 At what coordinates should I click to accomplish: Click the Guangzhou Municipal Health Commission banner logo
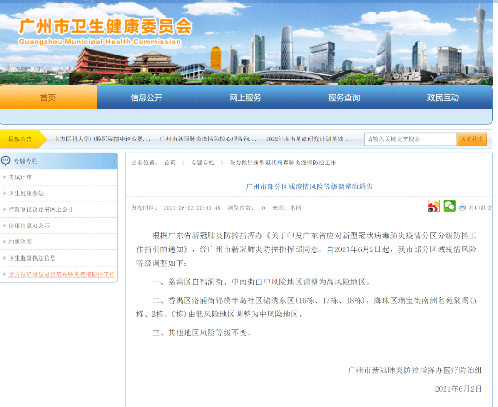pyautogui.click(x=106, y=32)
